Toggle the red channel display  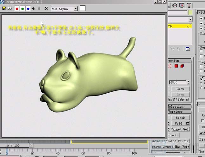(x=17, y=9)
